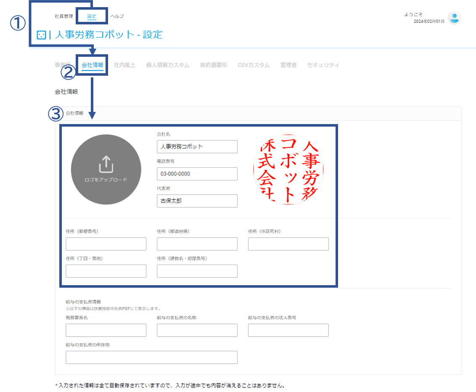Click the 住所（都道府県） field
The width and height of the screenshot is (476, 392).
point(197,244)
